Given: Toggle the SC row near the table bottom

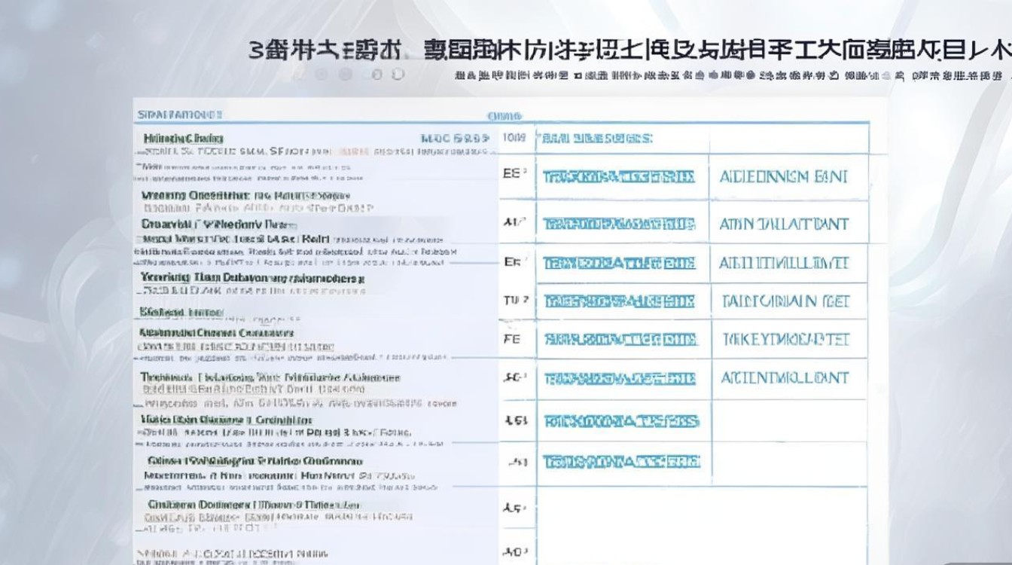Looking at the screenshot, I should [513, 378].
